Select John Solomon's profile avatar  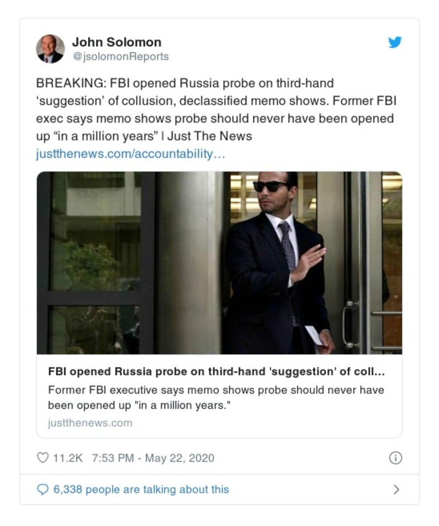tap(49, 48)
